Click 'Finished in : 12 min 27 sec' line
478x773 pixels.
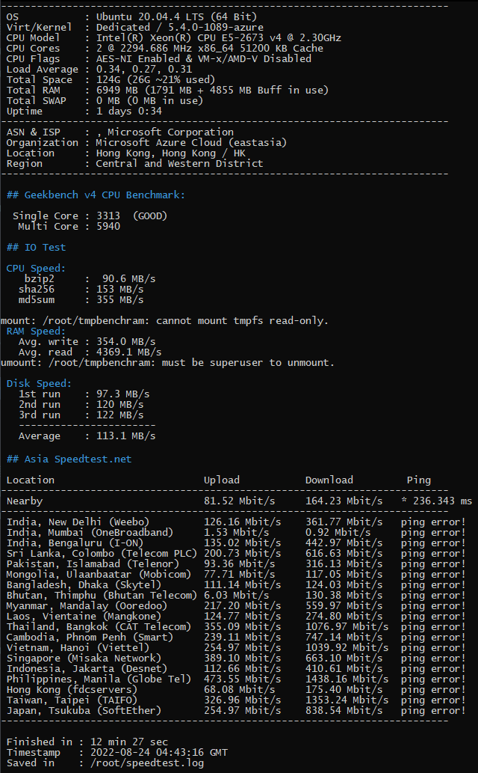(87, 742)
